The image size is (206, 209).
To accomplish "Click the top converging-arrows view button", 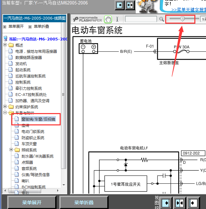I will (x=130, y=5).
